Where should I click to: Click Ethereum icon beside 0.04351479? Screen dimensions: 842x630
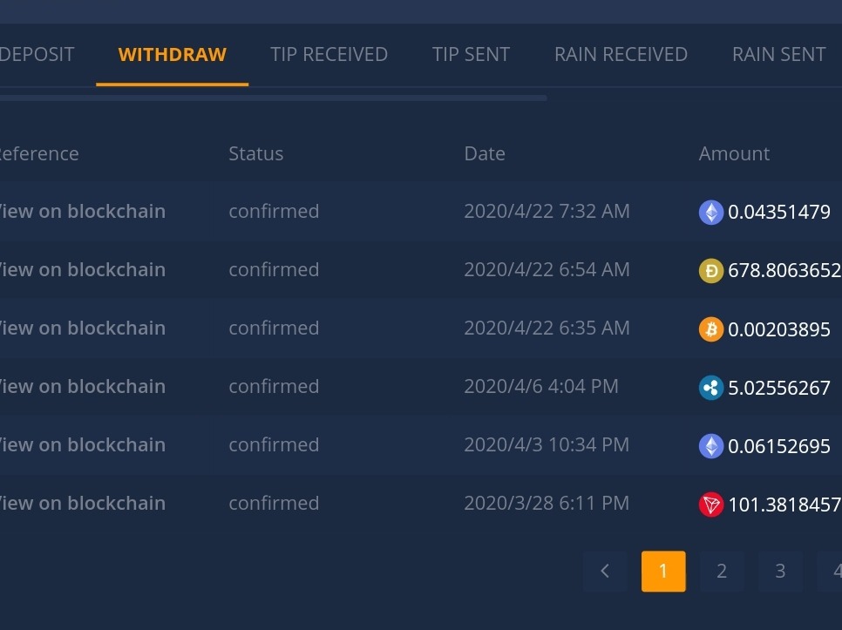pyautogui.click(x=711, y=212)
